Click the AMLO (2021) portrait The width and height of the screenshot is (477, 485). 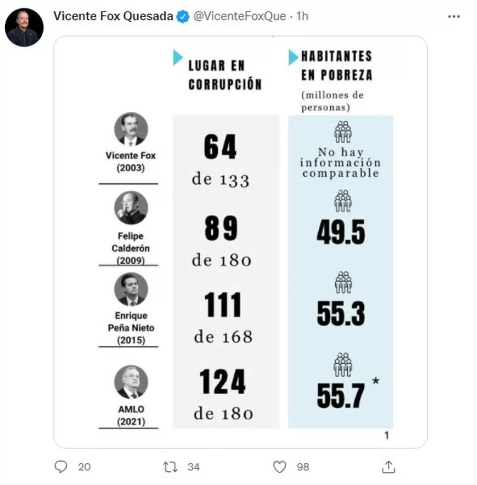coord(131,382)
